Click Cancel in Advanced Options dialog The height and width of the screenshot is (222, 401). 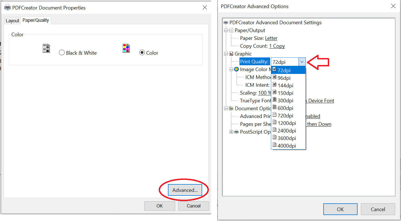378,209
